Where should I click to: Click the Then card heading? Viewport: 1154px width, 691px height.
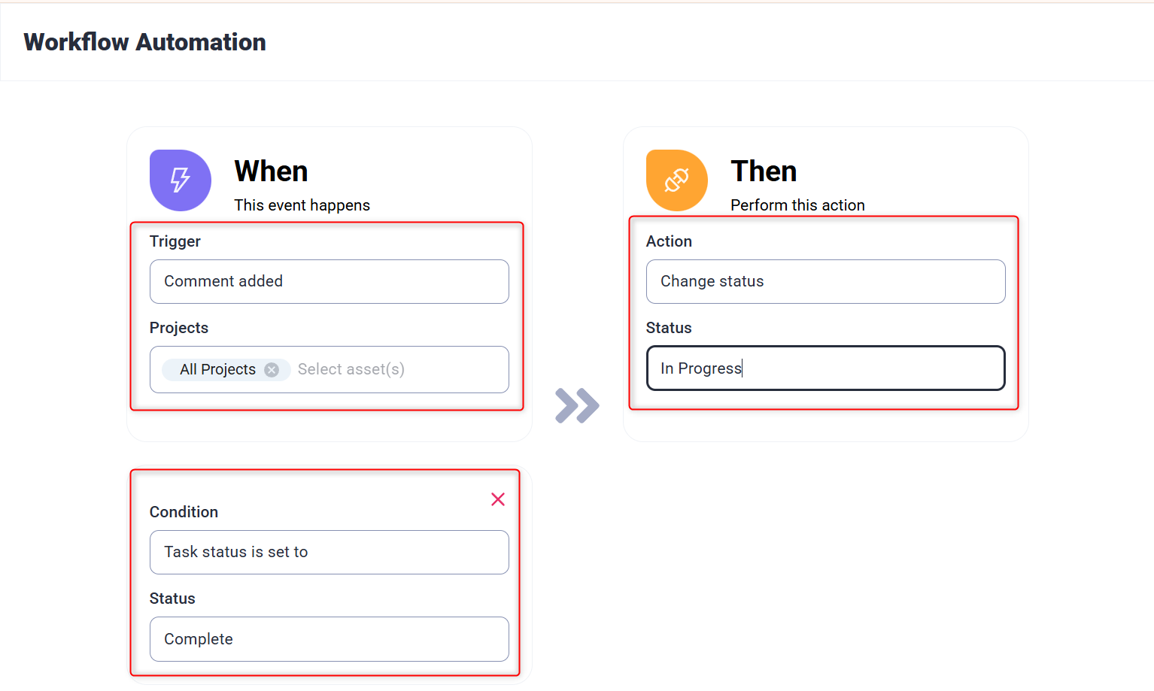[764, 171]
